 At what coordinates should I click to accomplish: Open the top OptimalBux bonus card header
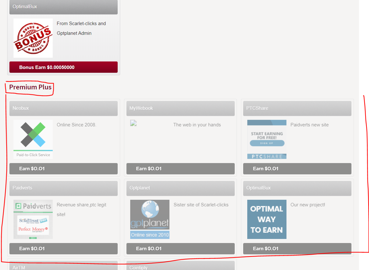(63, 7)
